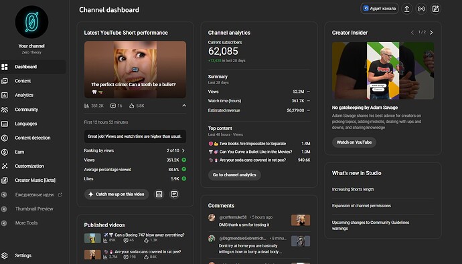
Task: Click Go to channel analytics button
Action: click(x=234, y=175)
